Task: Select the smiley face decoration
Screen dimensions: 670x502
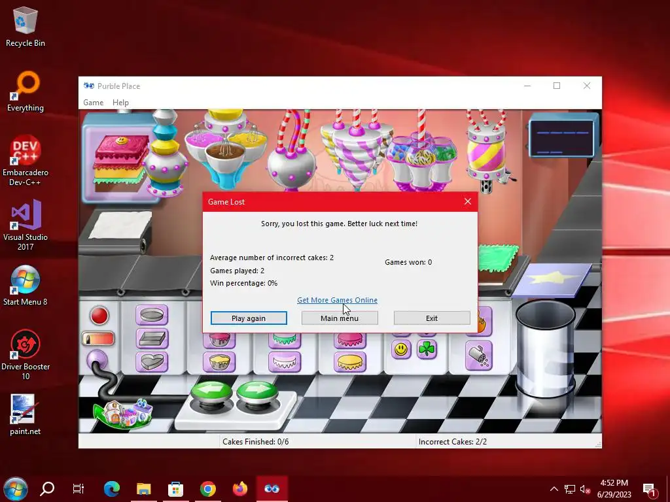Action: pos(401,350)
